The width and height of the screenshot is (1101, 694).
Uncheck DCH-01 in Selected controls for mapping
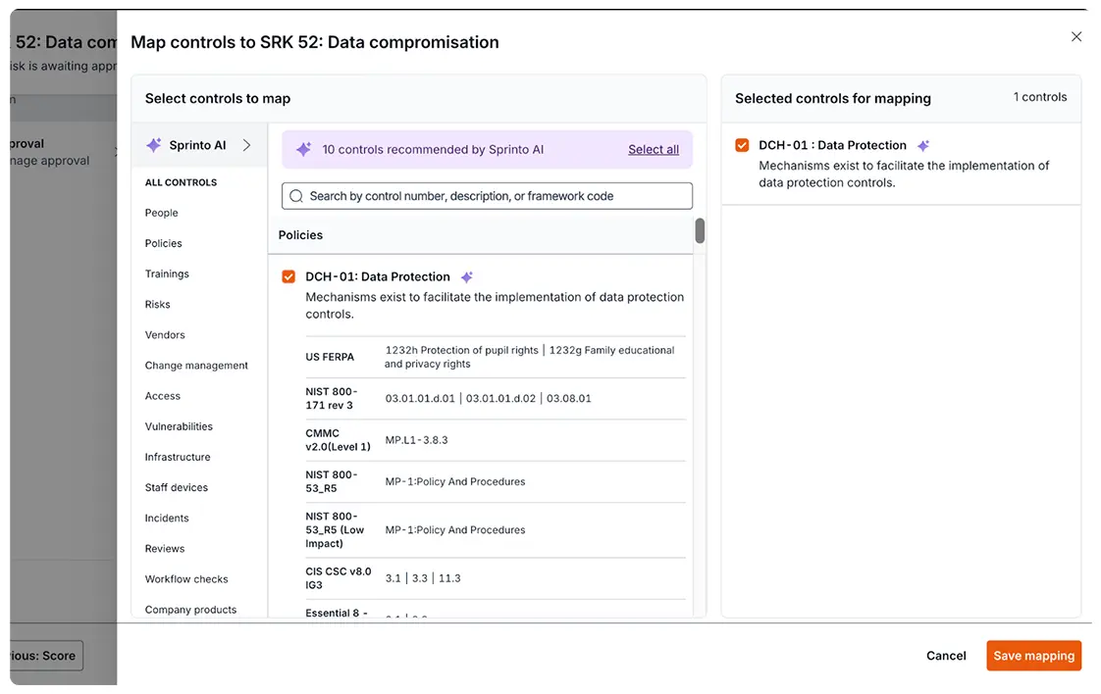click(743, 145)
